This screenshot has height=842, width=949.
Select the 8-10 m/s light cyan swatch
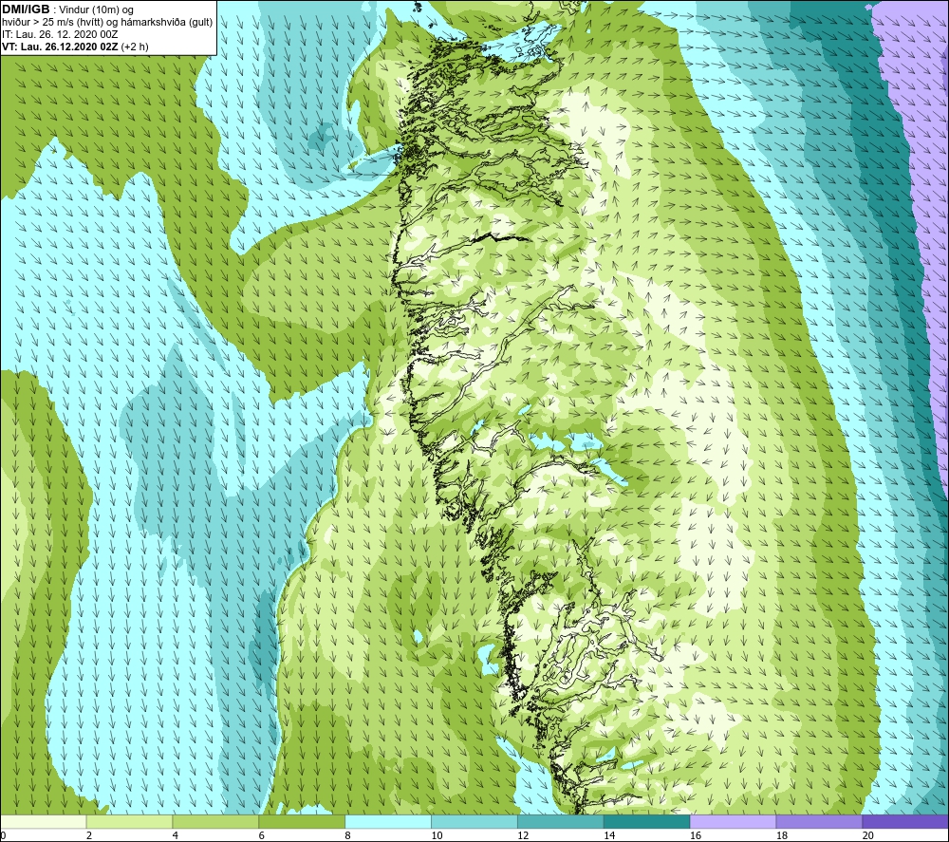388,822
